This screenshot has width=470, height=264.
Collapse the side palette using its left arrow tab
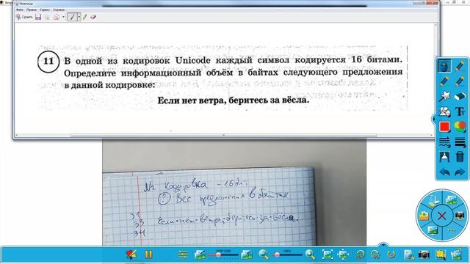[433, 119]
